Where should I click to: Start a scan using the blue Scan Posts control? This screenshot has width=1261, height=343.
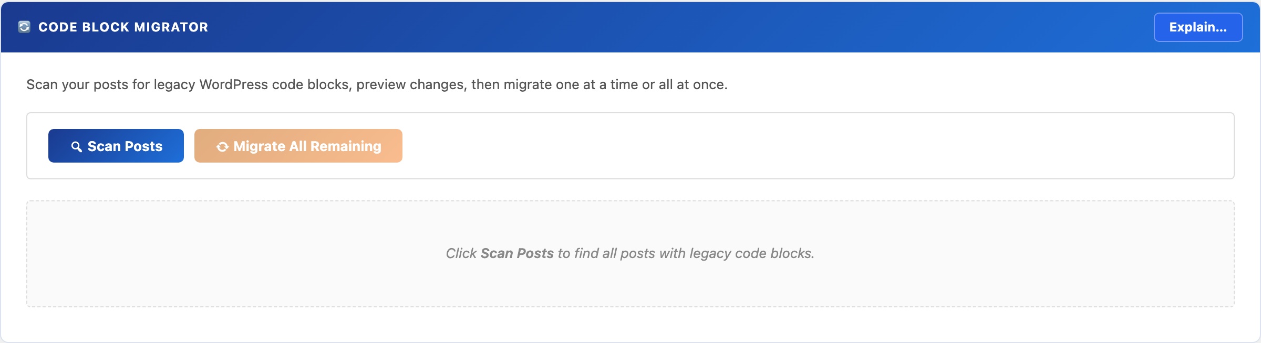[116, 146]
